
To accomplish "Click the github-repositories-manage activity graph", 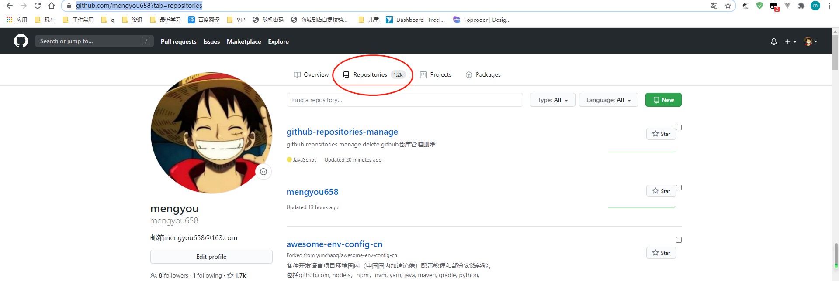I will tap(641, 152).
